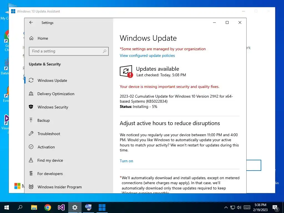Click search magnifier in Find a setting
This screenshot has height=213, width=284.
105,51
